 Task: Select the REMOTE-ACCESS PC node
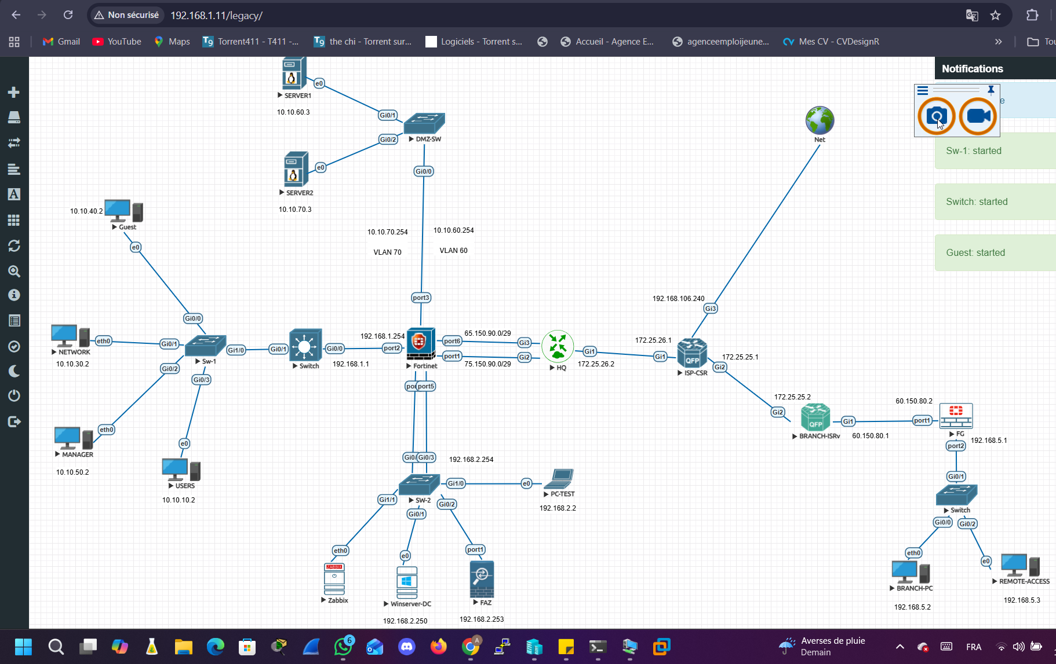point(1020,565)
